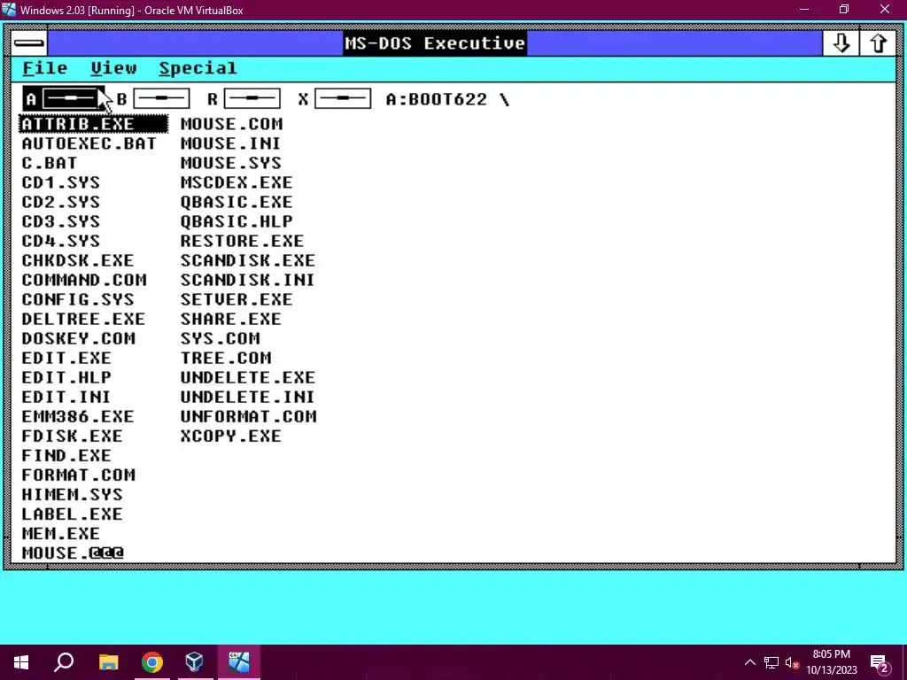Open MS-DOS Executive control menu box

tap(29, 42)
